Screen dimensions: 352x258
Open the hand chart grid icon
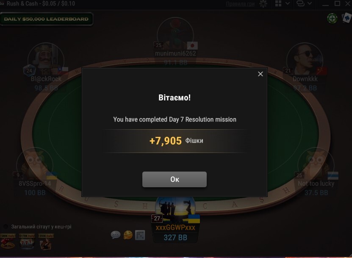pos(140,235)
